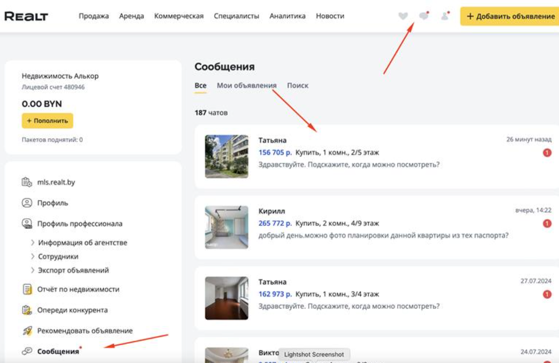Image resolution: width=559 pixels, height=363 pixels.
Task: Click the вчера, 14:22 timestamp
Action: [533, 210]
